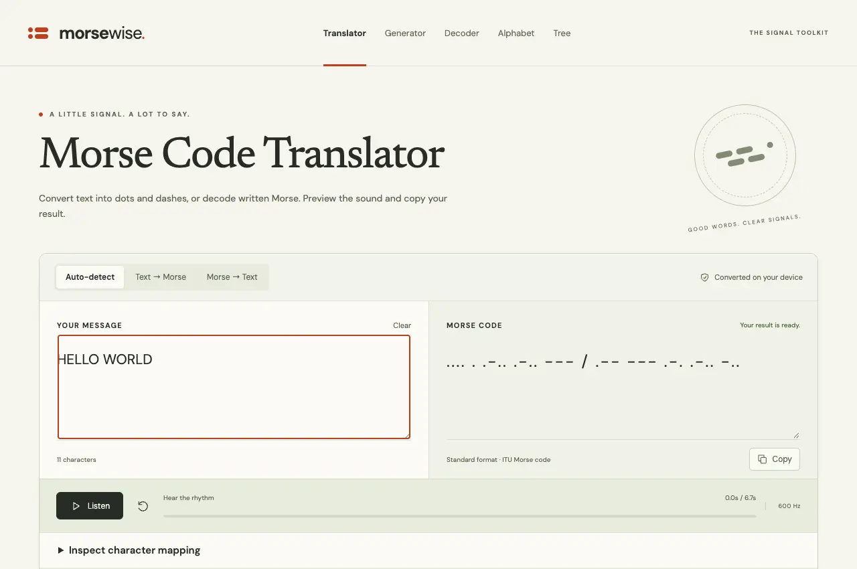857x569 pixels.
Task: Open the Generator tab
Action: [405, 33]
